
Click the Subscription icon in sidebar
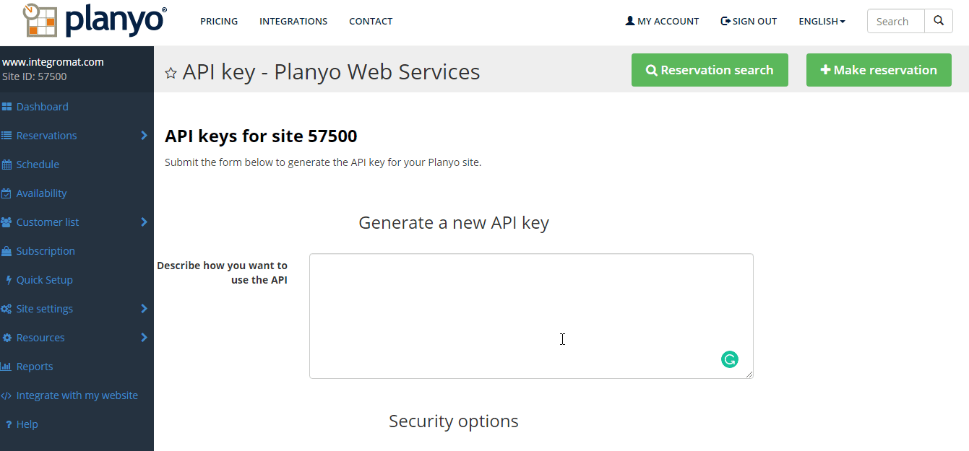click(x=7, y=251)
